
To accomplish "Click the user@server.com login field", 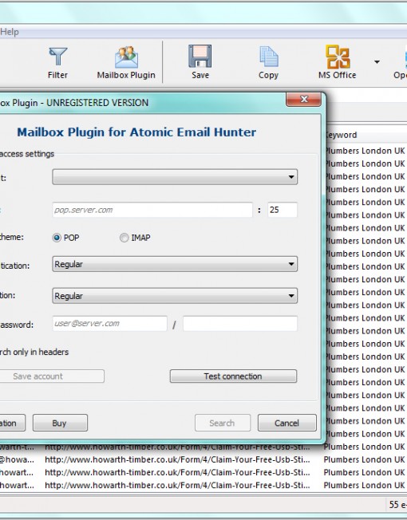I will [x=110, y=324].
